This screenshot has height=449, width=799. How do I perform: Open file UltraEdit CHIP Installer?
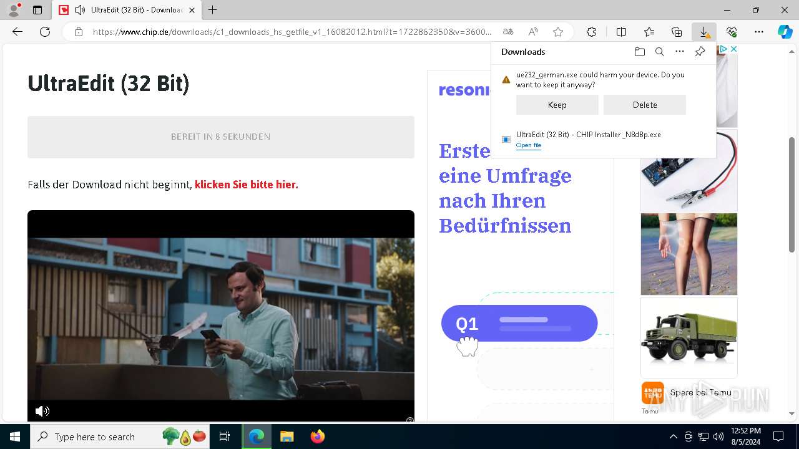(x=528, y=145)
